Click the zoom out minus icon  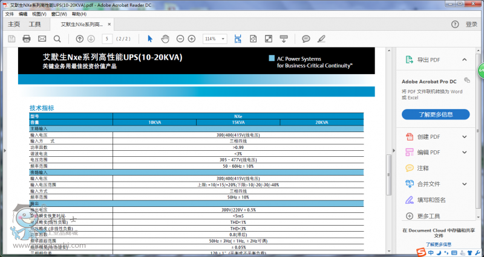180,39
